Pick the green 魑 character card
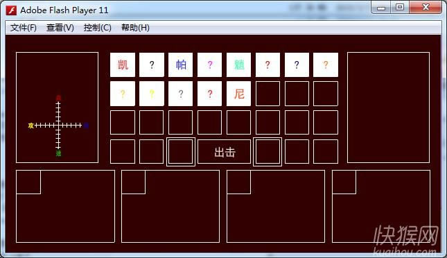Image resolution: width=447 pixels, height=258 pixels. (238, 64)
